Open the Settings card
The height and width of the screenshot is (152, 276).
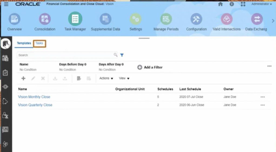[136, 22]
